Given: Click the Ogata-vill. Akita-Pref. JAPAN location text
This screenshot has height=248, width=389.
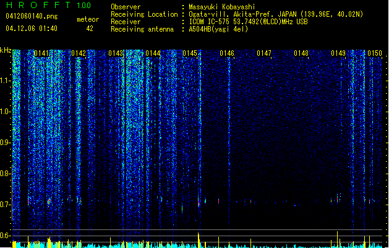Looking at the screenshot, I should [276, 14].
